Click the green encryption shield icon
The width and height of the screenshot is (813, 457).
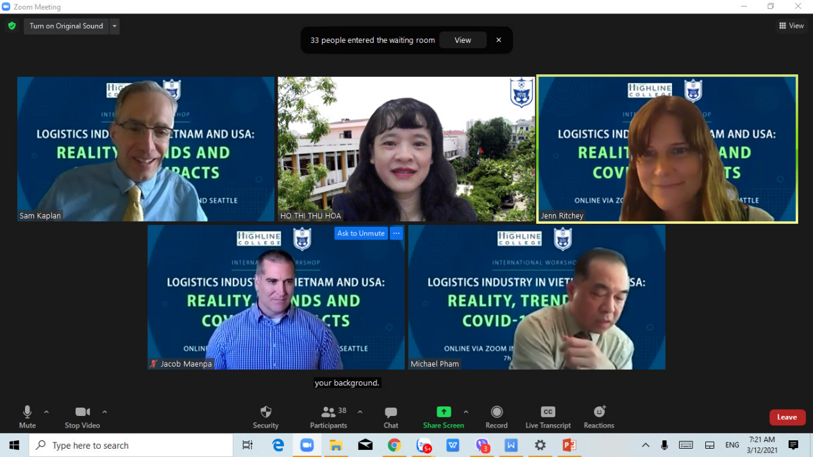pyautogui.click(x=12, y=26)
